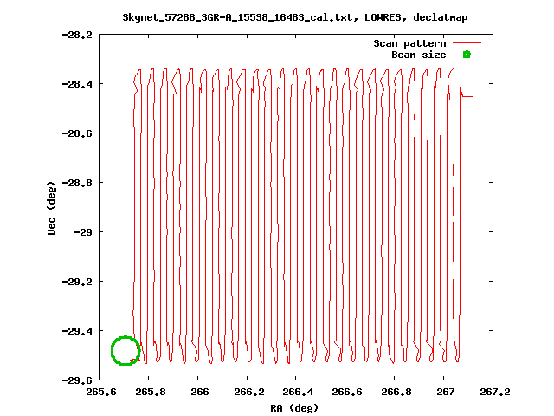Click the -29.4 Dec tick label

tap(77, 331)
